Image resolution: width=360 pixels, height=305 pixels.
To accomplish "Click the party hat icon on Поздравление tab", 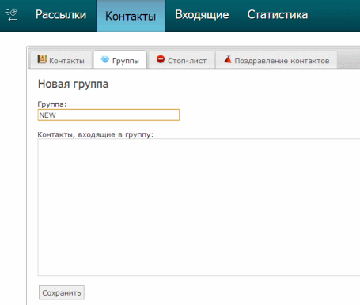I will tap(228, 59).
